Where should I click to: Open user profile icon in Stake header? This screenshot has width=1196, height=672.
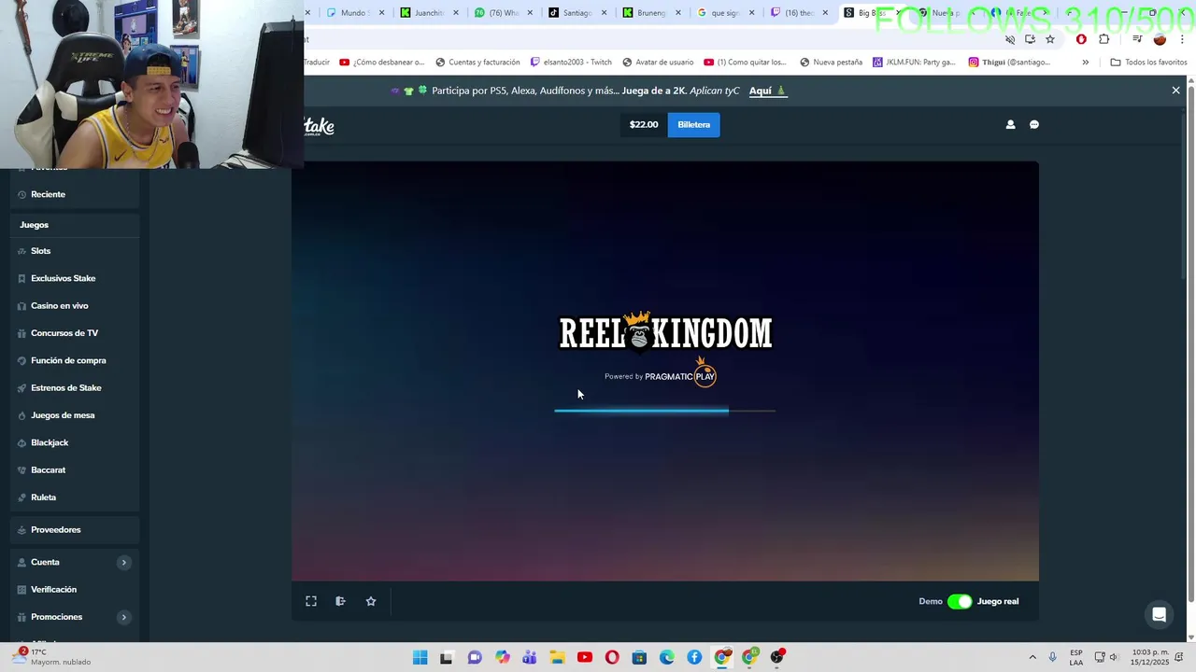(1010, 124)
